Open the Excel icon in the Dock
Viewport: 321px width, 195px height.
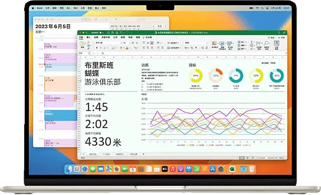(232, 169)
